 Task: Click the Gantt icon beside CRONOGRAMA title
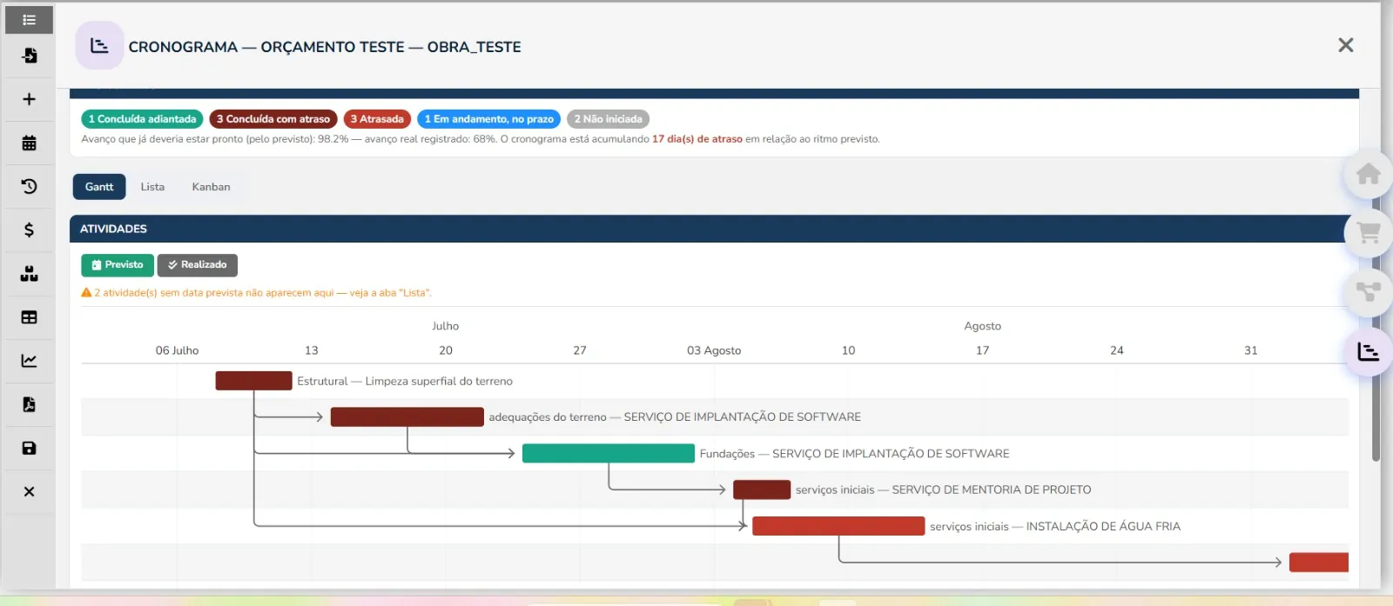(x=99, y=45)
